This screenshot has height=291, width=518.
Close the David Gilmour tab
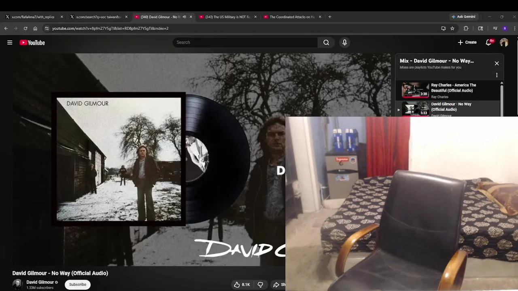(191, 17)
